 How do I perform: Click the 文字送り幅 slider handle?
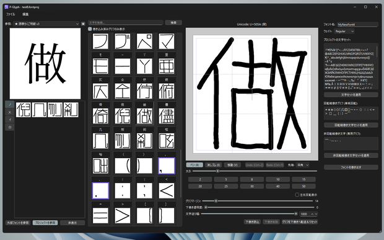pyautogui.click(x=296, y=214)
